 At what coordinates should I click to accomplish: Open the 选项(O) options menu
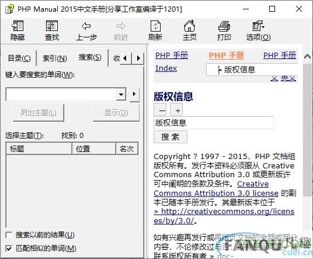click(x=259, y=30)
